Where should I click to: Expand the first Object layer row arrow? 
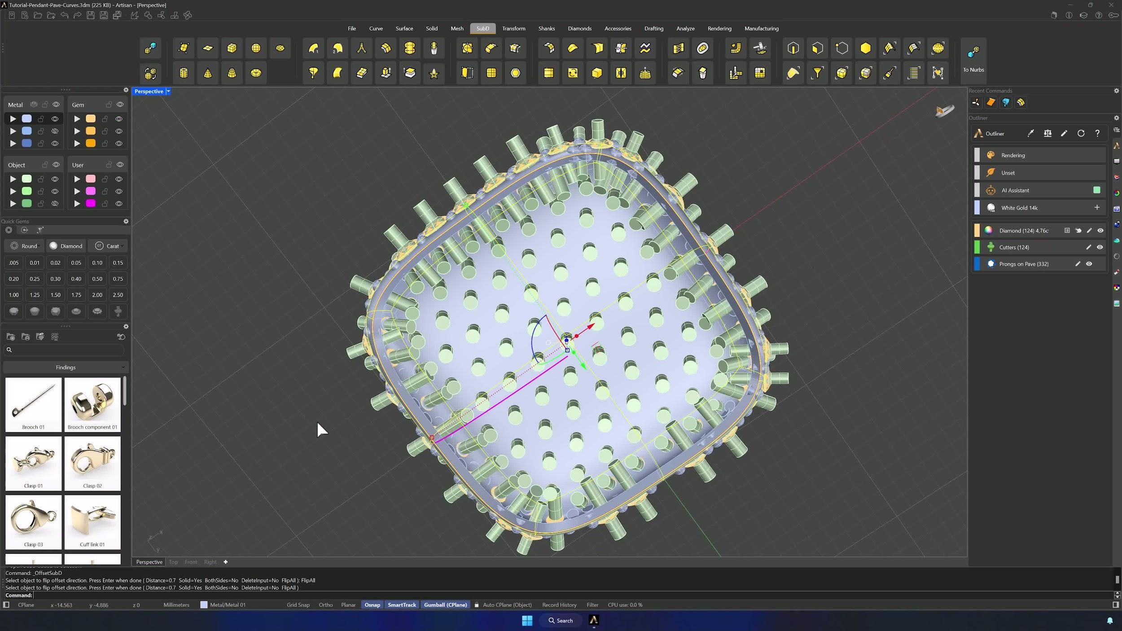(13, 179)
